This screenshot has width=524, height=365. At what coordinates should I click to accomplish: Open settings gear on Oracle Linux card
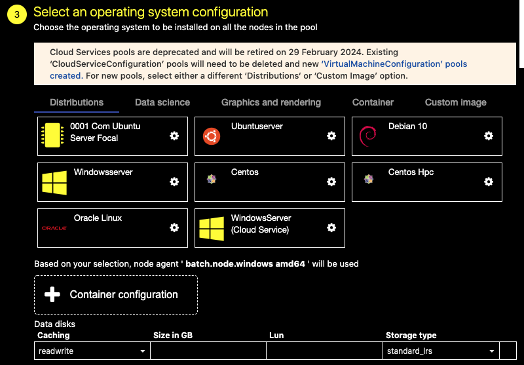174,227
